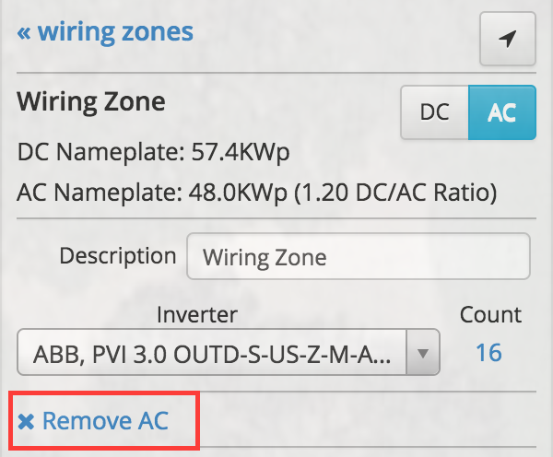The width and height of the screenshot is (553, 457).
Task: Click the Description text field
Action: (358, 255)
